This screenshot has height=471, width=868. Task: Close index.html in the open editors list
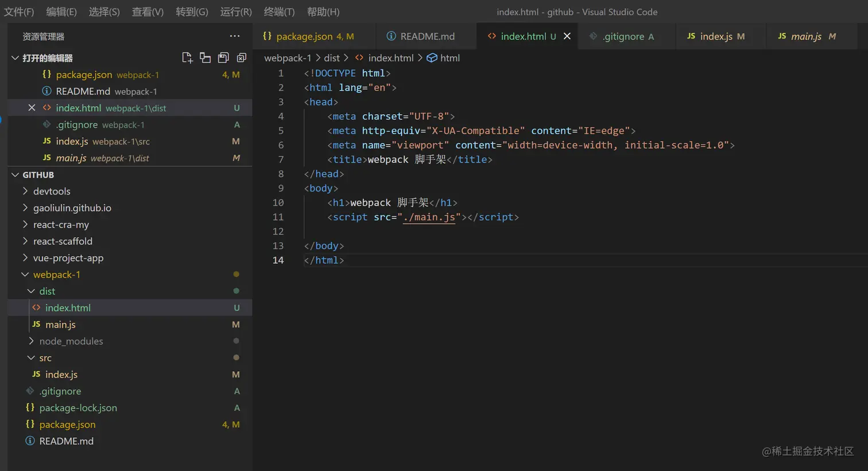[32, 108]
